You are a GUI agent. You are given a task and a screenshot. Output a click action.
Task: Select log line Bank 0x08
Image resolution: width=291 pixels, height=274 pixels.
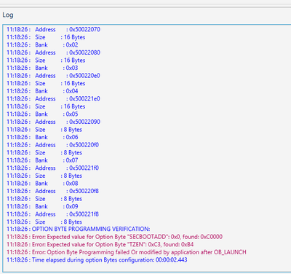click(42, 183)
